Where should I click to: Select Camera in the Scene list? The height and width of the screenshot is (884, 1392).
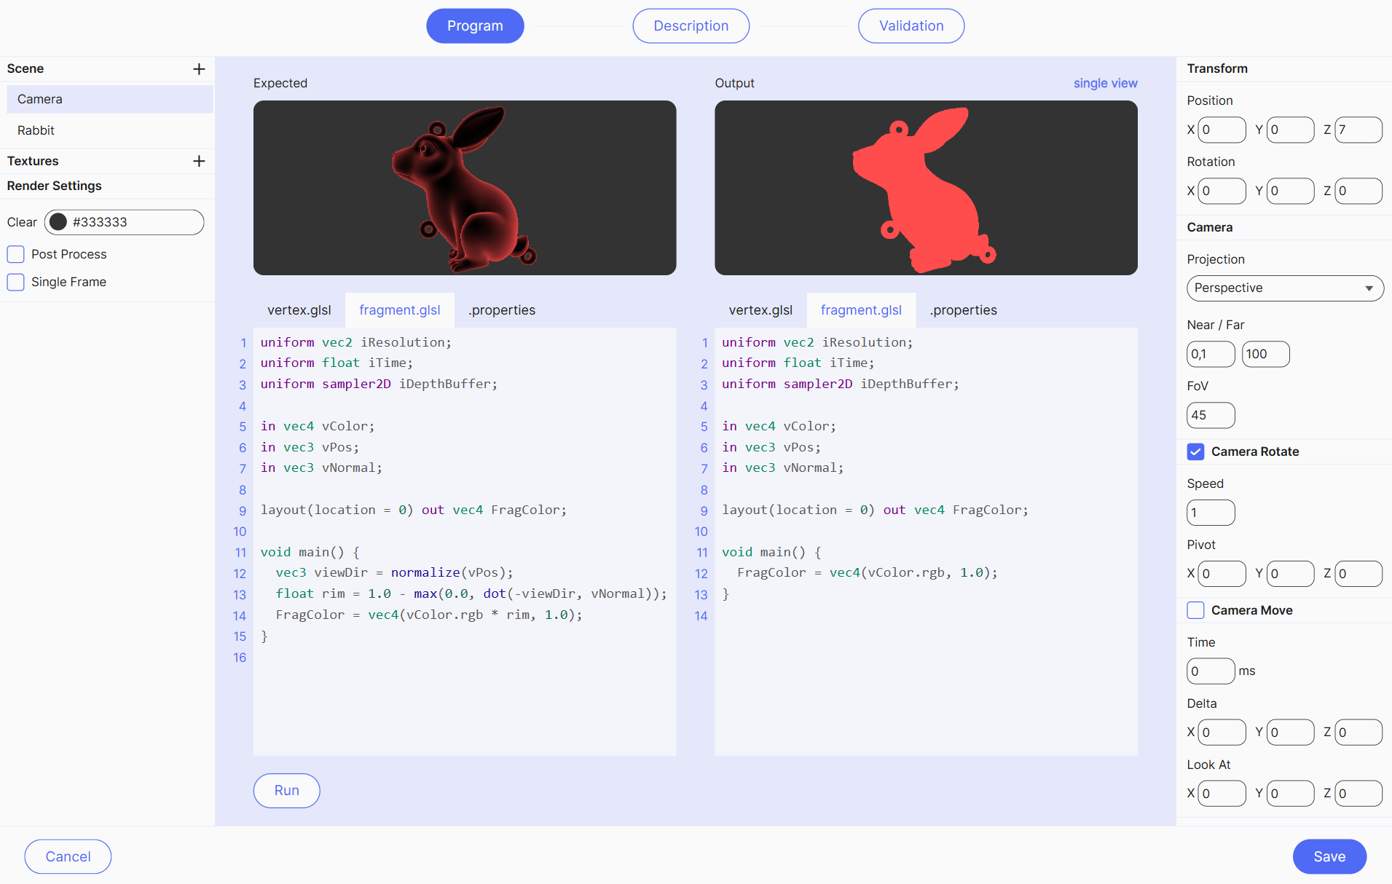click(x=40, y=99)
